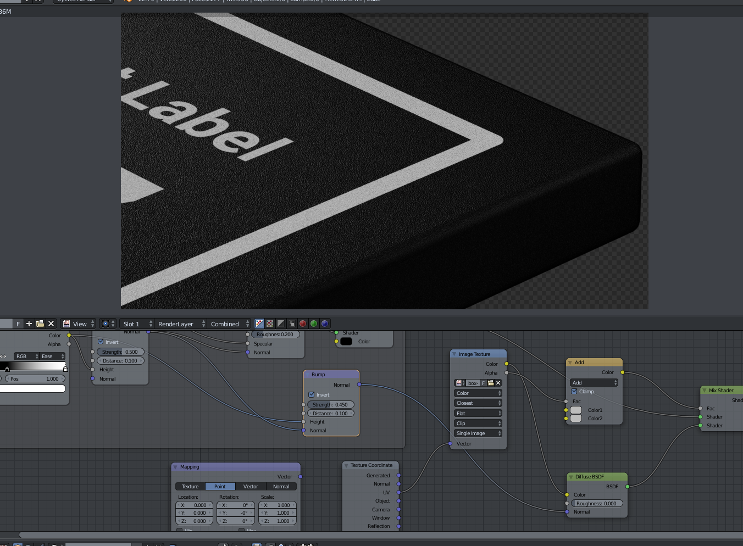Open Color1 swatch in Add node
Image resolution: width=743 pixels, height=546 pixels.
tap(576, 410)
